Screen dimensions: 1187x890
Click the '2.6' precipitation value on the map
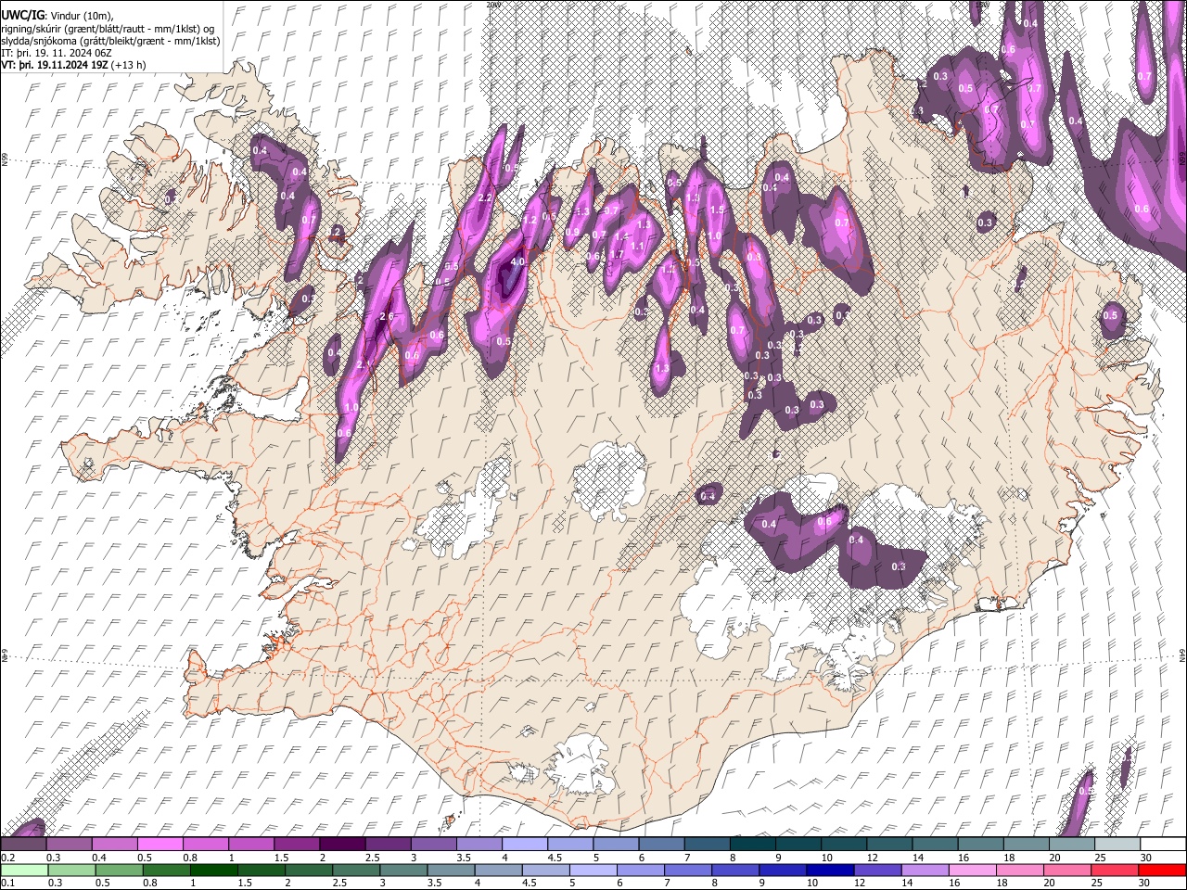[388, 317]
